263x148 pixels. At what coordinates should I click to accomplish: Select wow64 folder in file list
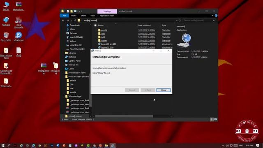coord(104,41)
